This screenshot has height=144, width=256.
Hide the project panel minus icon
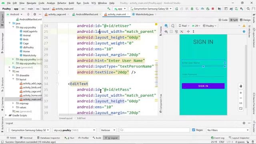[x=40, y=14]
